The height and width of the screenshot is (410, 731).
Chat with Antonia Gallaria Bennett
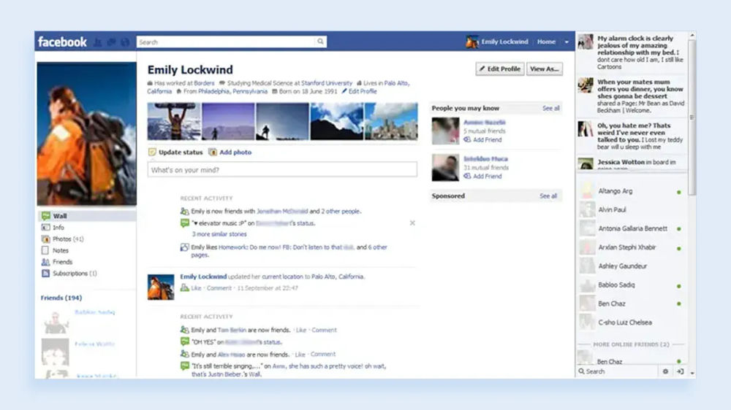(632, 228)
